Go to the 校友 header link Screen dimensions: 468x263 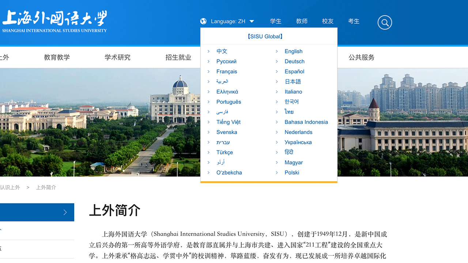[328, 21]
